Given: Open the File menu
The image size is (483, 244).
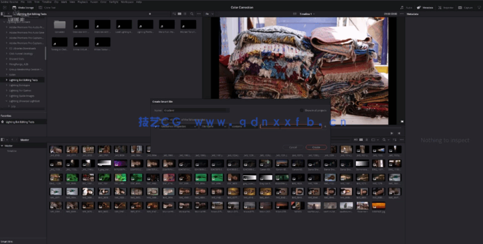Looking at the screenshot, I should 23,2.
